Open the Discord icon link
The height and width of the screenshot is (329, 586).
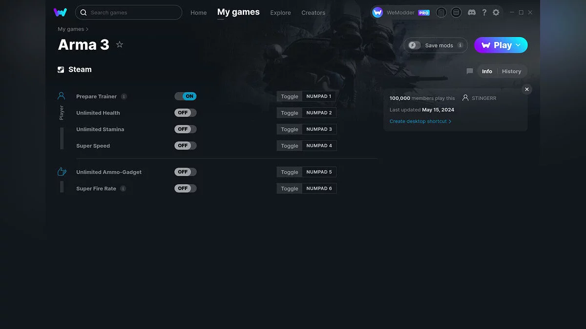pyautogui.click(x=471, y=13)
